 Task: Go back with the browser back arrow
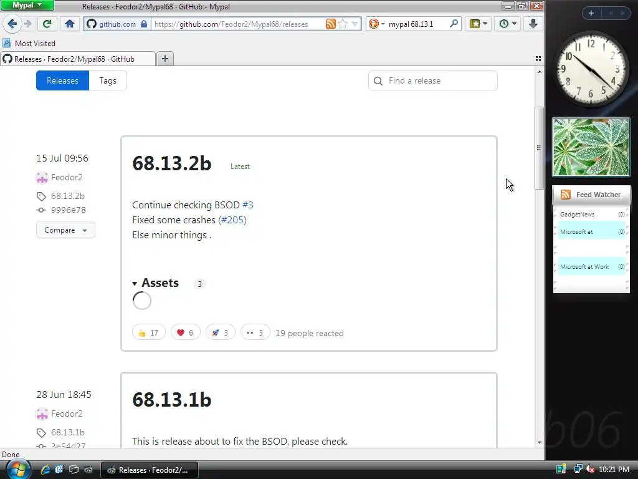coord(12,24)
